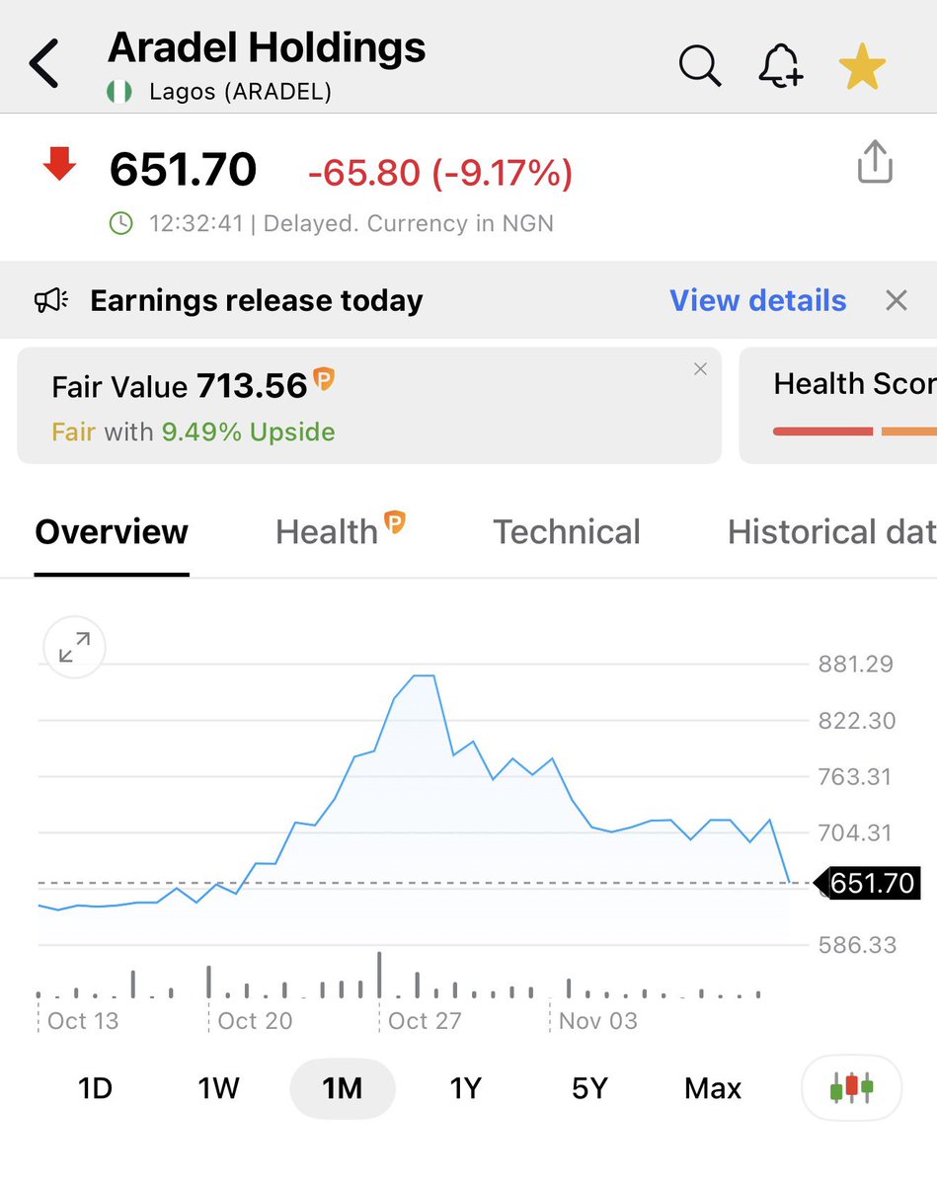937x1185 pixels.
Task: Open search with the magnifier icon
Action: (x=700, y=66)
